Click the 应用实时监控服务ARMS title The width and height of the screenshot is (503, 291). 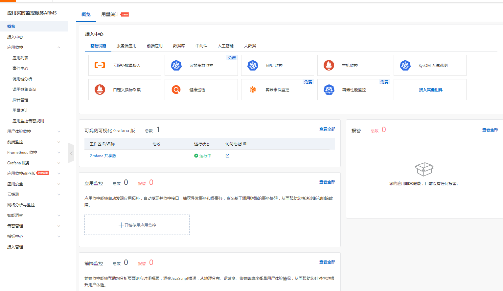(32, 13)
